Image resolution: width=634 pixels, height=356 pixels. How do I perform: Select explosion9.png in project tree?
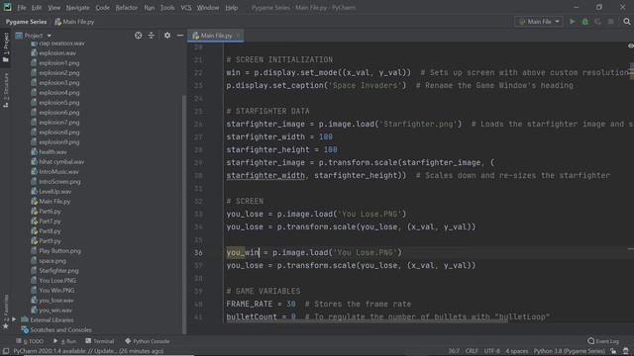click(59, 142)
